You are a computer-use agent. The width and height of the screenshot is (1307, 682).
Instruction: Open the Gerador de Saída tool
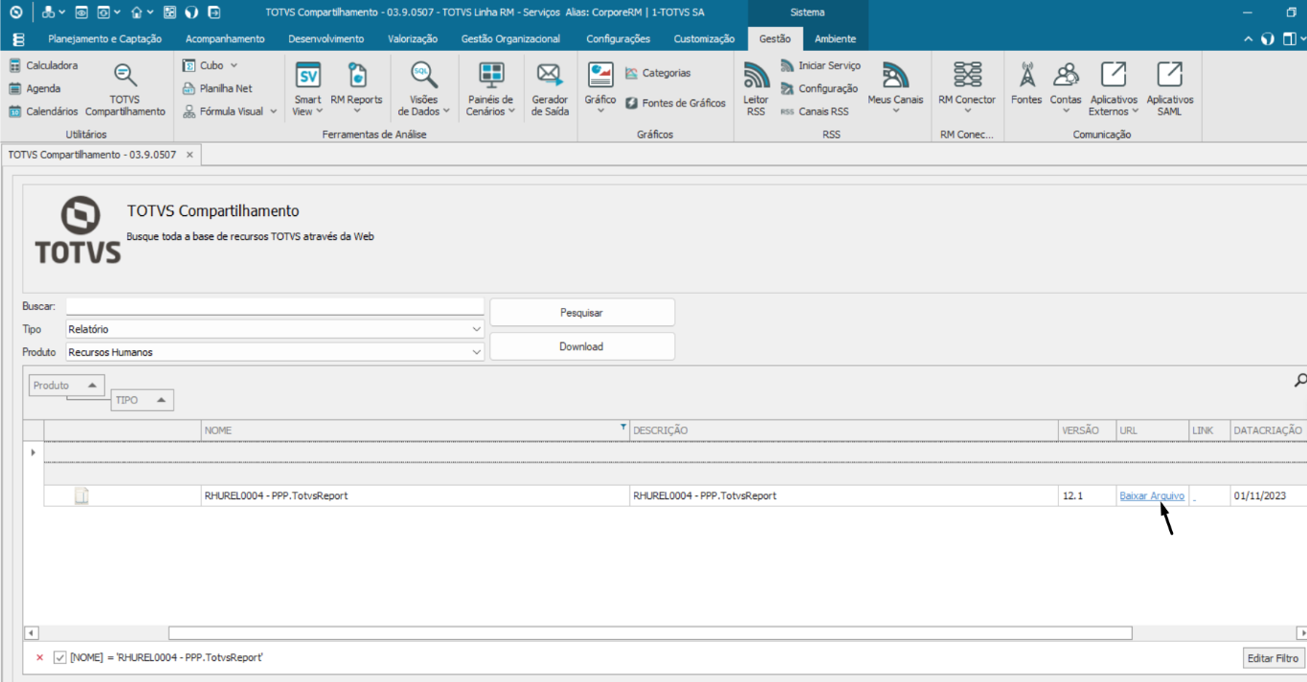(x=550, y=90)
